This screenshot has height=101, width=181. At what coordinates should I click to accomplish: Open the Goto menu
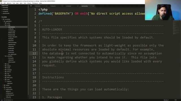point(21,3)
